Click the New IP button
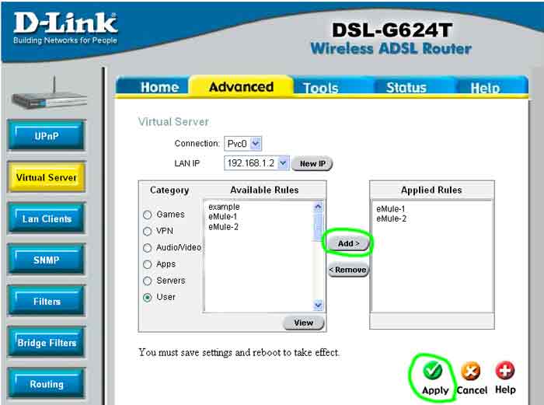 point(312,163)
